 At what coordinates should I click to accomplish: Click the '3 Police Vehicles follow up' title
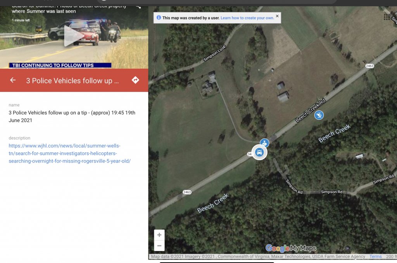72,81
